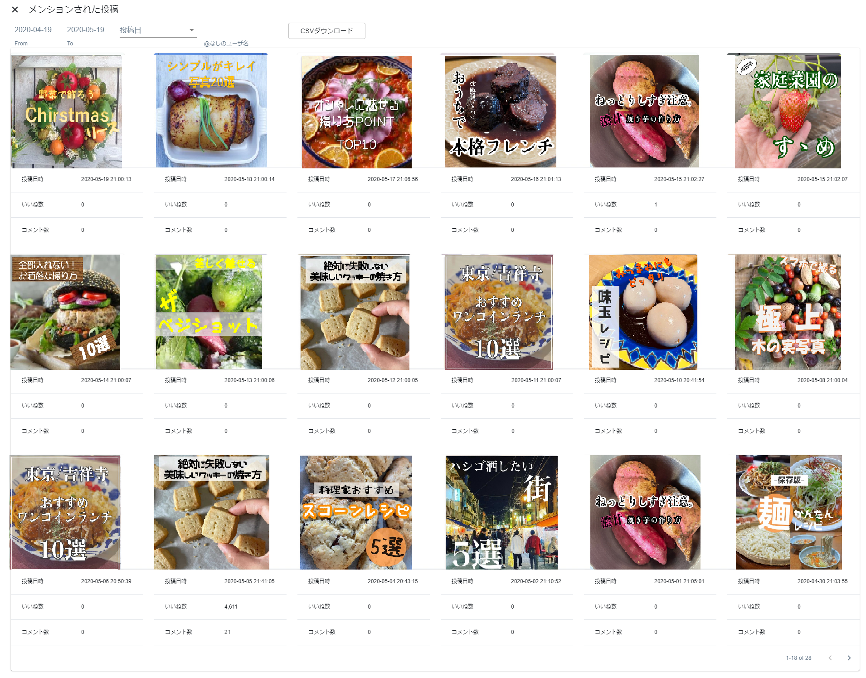
Task: Open the ハシゴ酒したい街 thumbnail
Action: 501,512
